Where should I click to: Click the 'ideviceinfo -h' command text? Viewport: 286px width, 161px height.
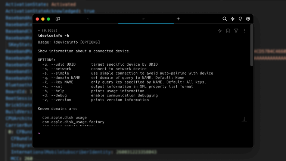click(x=53, y=35)
